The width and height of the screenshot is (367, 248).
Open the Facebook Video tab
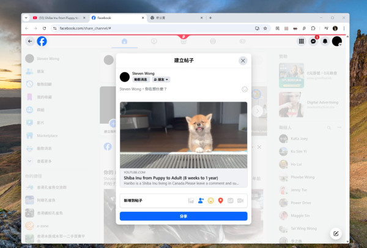(x=154, y=42)
